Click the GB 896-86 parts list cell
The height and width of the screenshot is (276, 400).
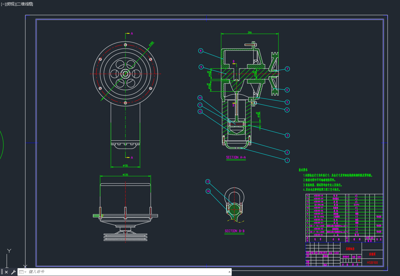[x=319, y=205]
